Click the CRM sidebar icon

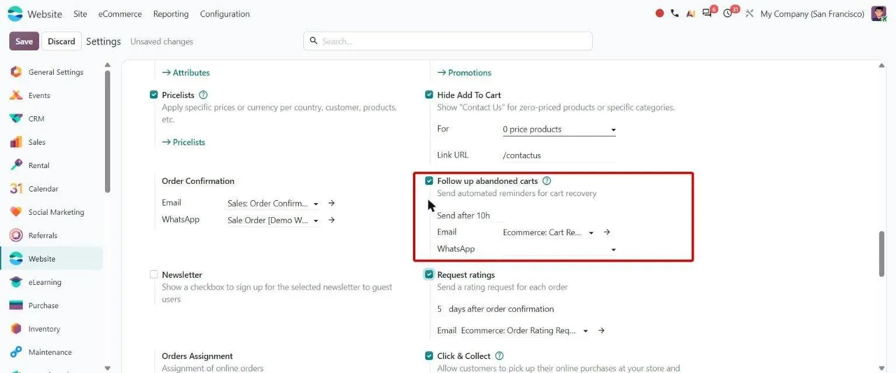(x=16, y=118)
